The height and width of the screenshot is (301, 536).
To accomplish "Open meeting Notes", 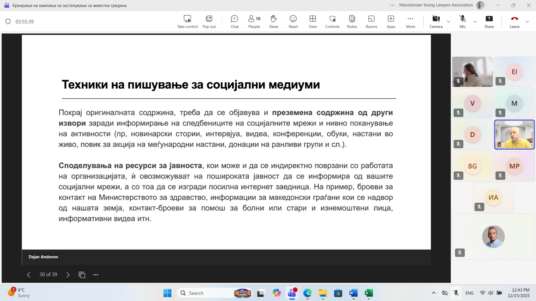I will coord(352,21).
